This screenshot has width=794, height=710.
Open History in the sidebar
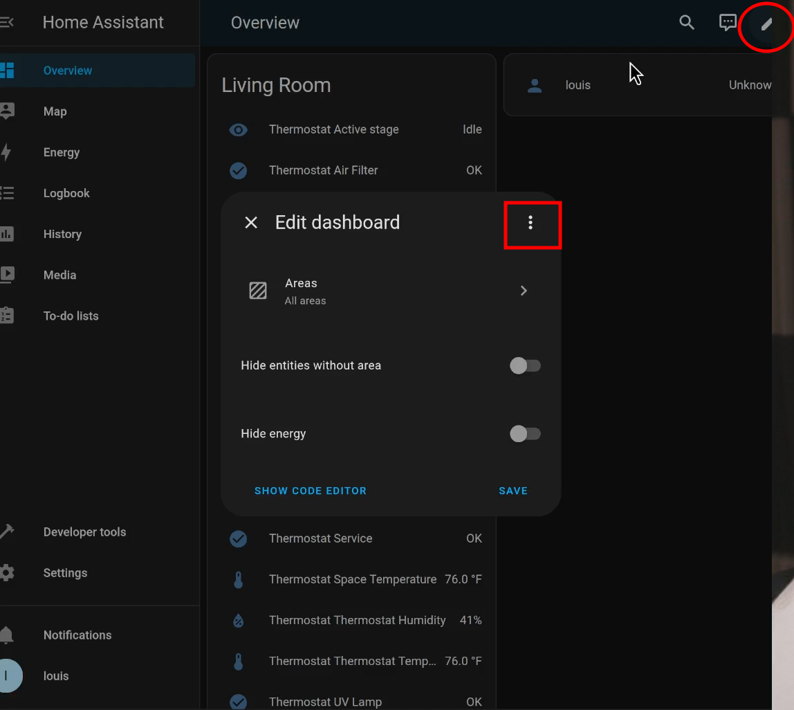98,234
